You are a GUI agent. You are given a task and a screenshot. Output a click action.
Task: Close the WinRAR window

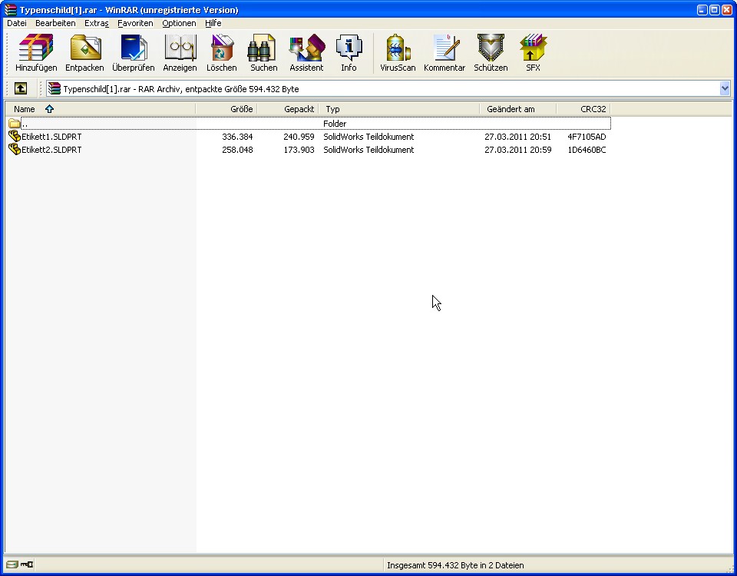(727, 10)
